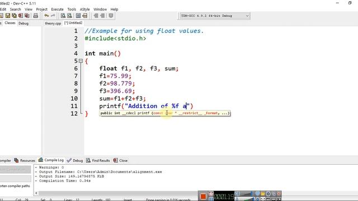The width and height of the screenshot is (358, 201).
Task: Click the back navigation toolbar icon
Action: pyautogui.click(x=96, y=16)
